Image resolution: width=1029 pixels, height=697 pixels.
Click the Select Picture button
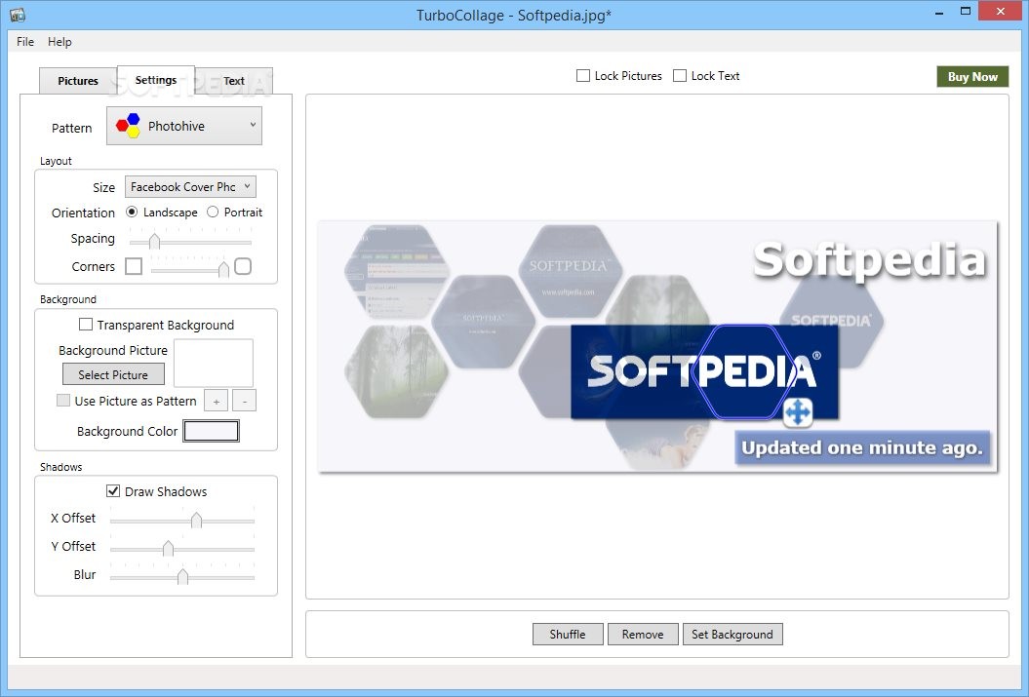tap(113, 374)
